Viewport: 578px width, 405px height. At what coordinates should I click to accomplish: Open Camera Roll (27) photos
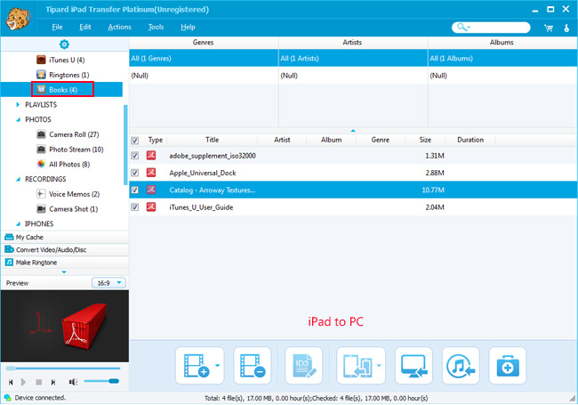68,134
